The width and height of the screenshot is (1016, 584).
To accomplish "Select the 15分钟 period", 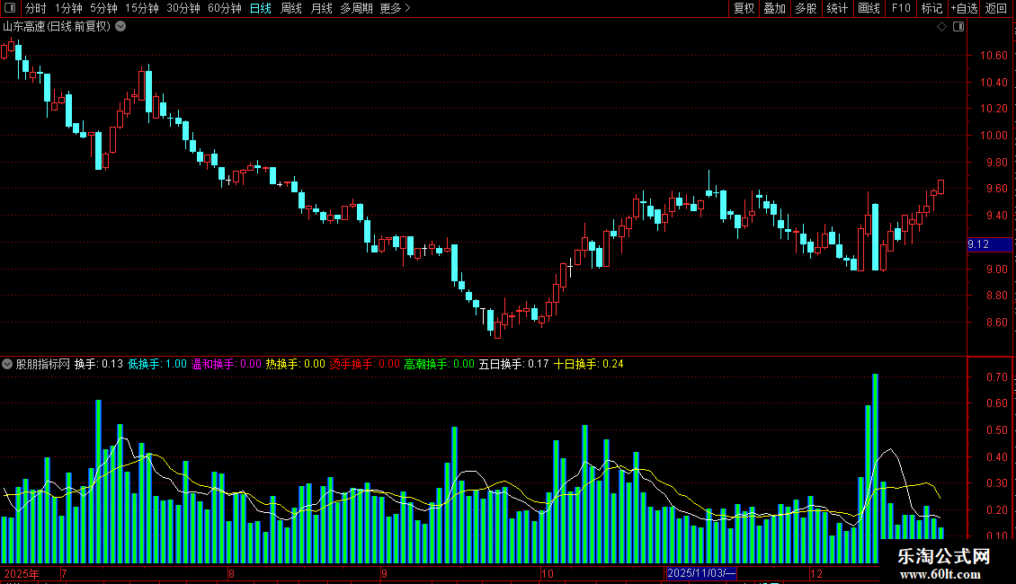I will [x=141, y=8].
